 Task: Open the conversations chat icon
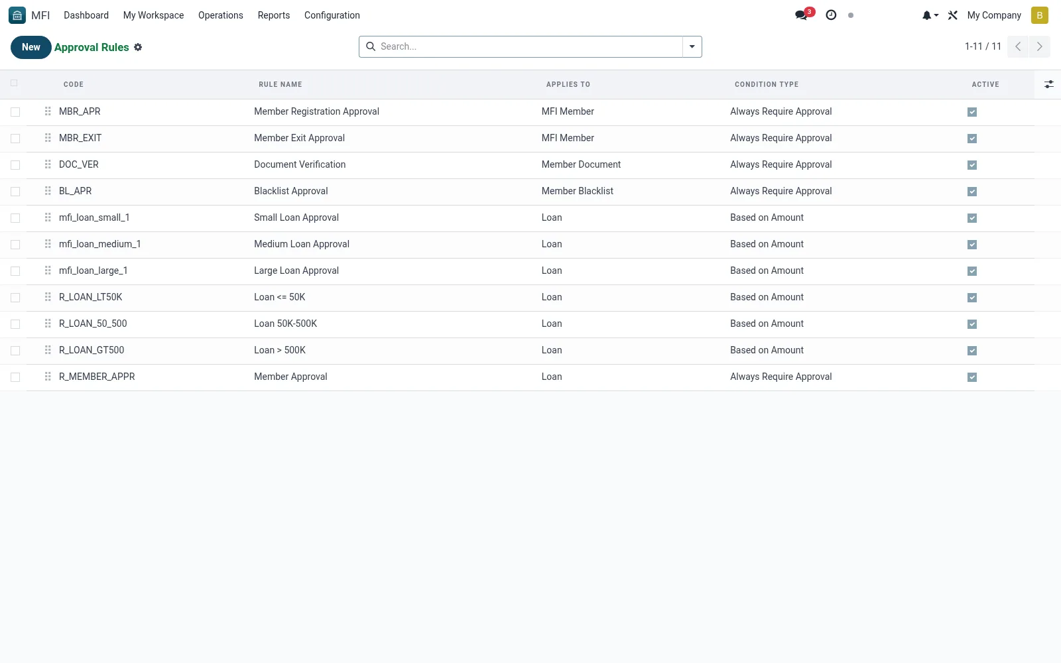click(802, 15)
